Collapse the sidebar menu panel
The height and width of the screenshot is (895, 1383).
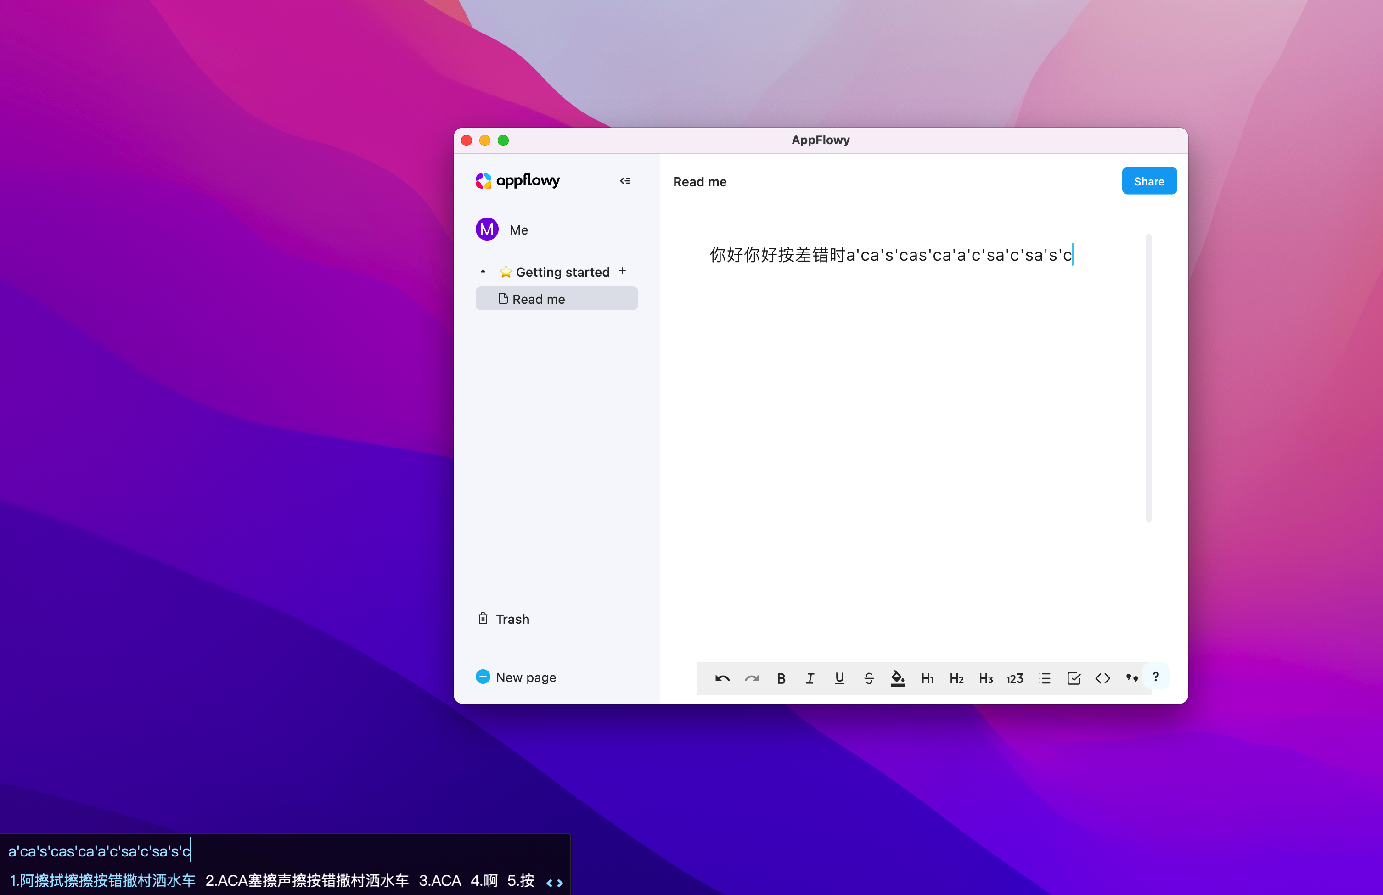(624, 181)
